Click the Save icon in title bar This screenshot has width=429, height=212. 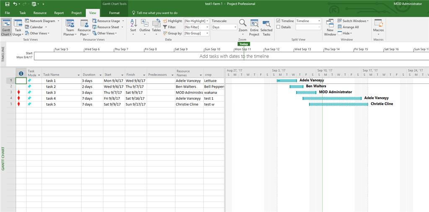pyautogui.click(x=7, y=4)
